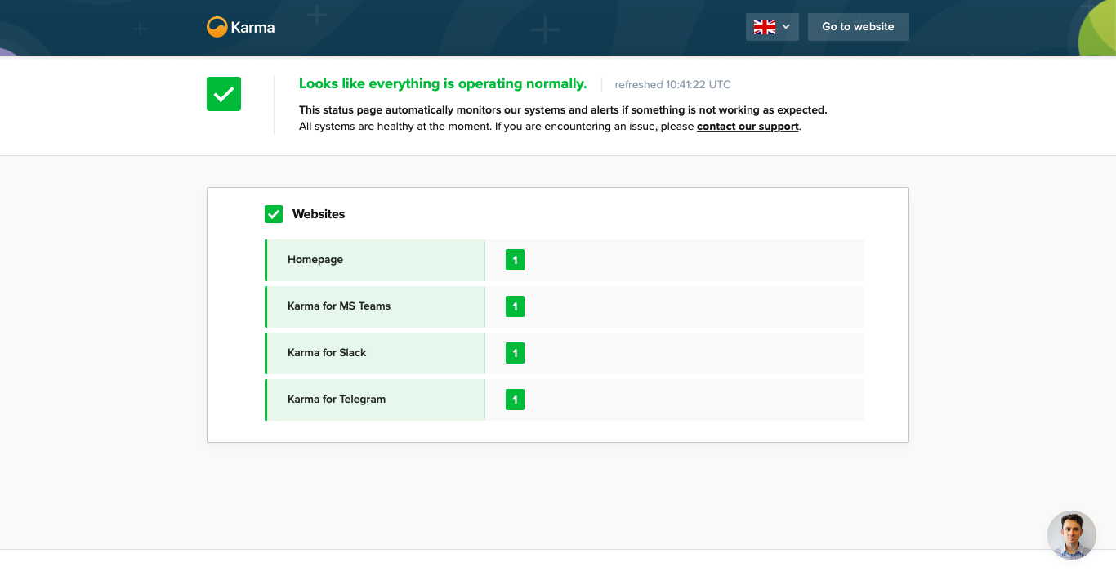Click the Websites section heading

(319, 214)
